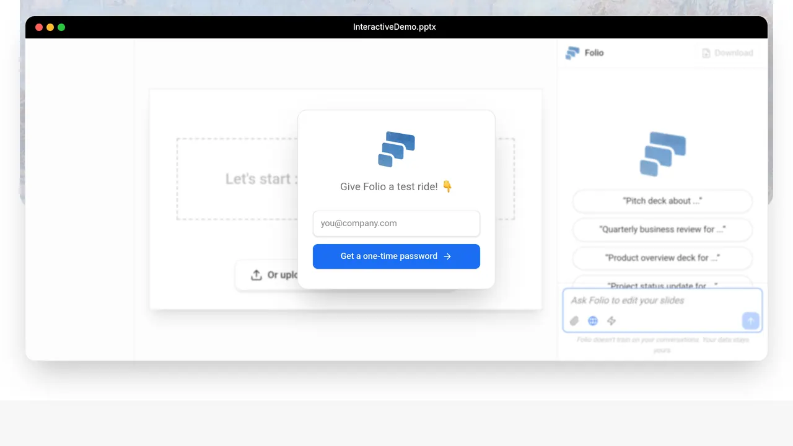Click the green maximize window button
The width and height of the screenshot is (793, 446).
point(61,27)
